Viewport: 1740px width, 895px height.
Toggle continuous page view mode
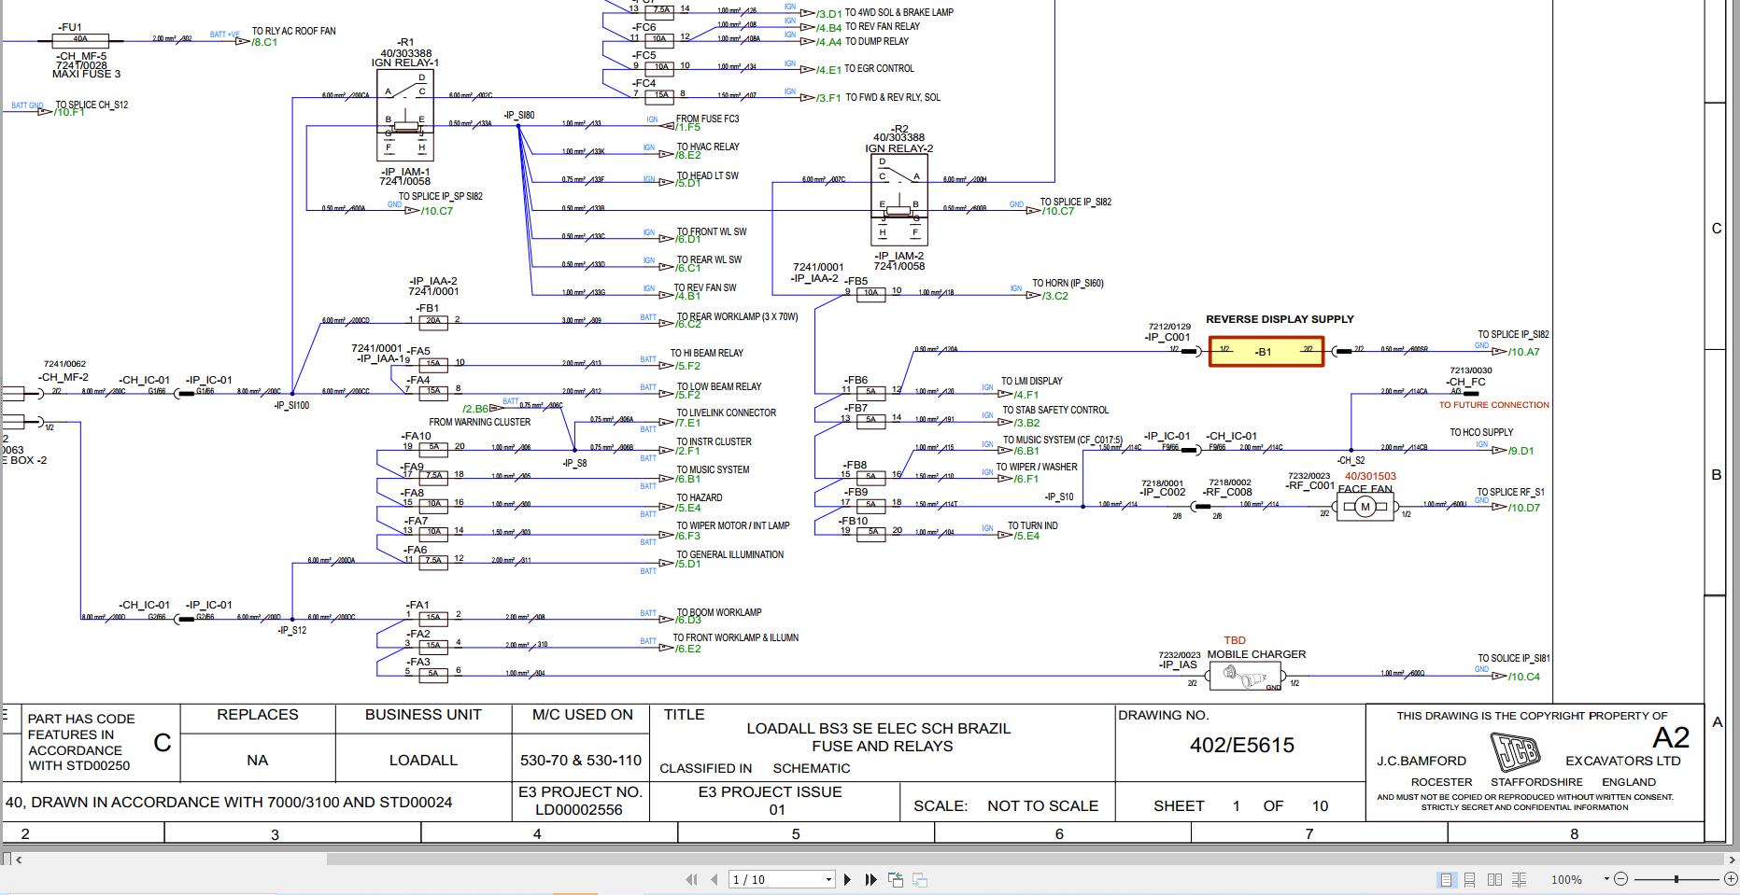tap(1469, 879)
